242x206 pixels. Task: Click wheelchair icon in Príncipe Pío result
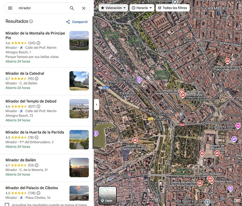pos(21,48)
